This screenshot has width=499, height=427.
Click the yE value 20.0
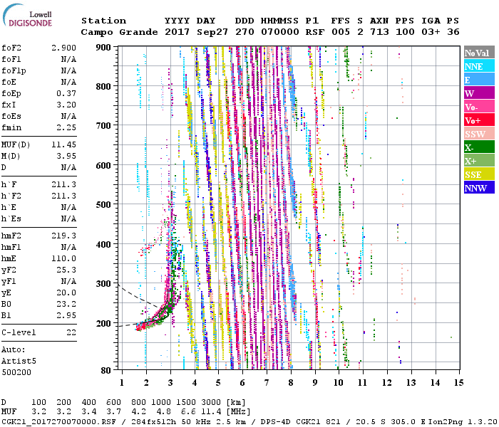coord(66,293)
